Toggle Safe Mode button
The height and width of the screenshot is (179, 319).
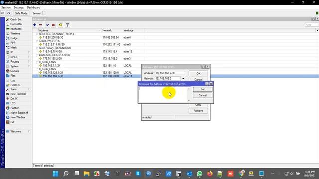pyautogui.click(x=21, y=13)
